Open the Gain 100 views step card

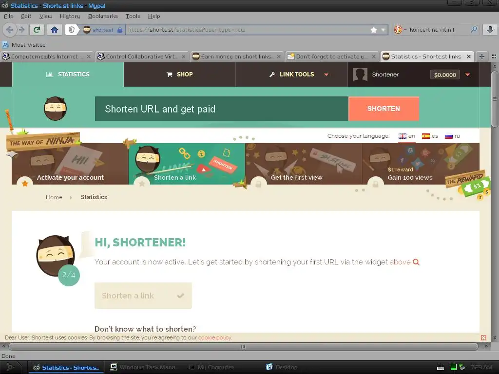(421, 164)
